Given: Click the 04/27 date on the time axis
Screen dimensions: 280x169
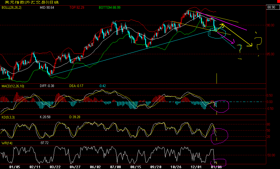Looking at the screenshot, I should (75, 167).
